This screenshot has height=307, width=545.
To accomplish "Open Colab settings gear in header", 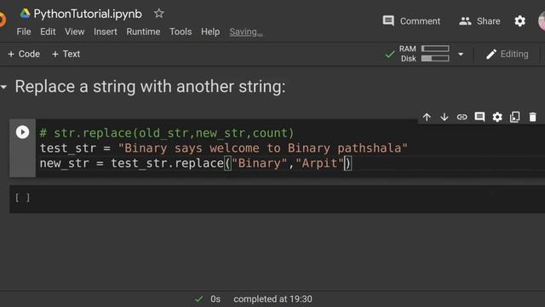I will coord(519,21).
